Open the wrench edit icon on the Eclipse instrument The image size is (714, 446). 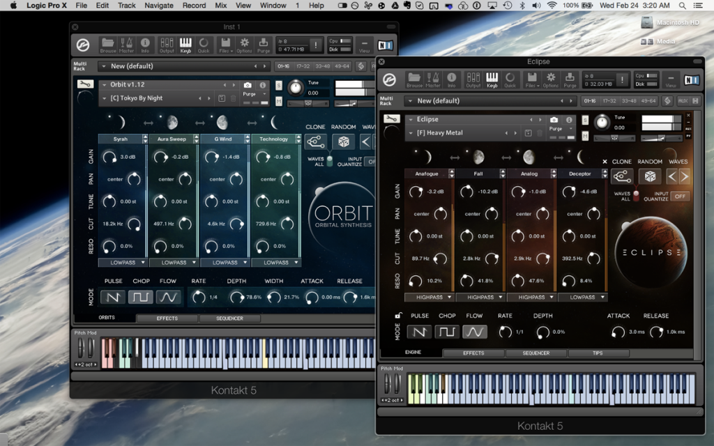(392, 119)
